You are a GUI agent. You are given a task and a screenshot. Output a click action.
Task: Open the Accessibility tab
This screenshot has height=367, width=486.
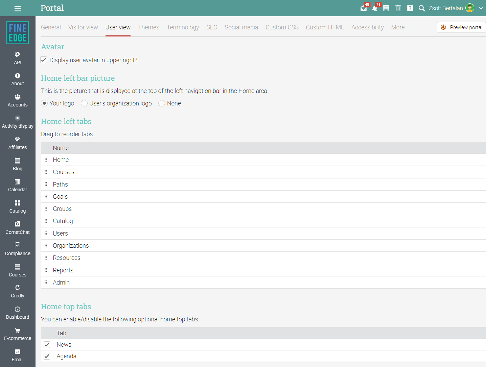pos(367,27)
